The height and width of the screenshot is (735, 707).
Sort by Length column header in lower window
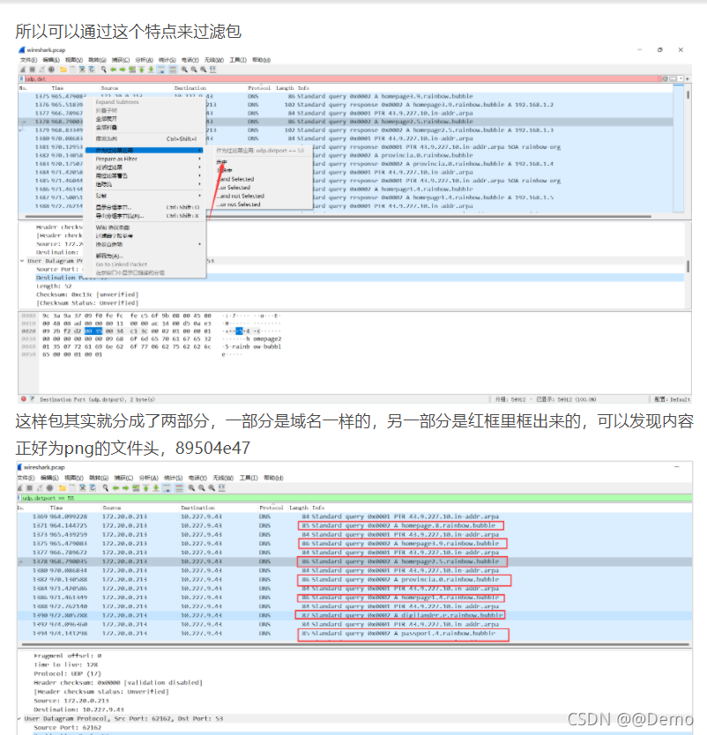coord(299,508)
